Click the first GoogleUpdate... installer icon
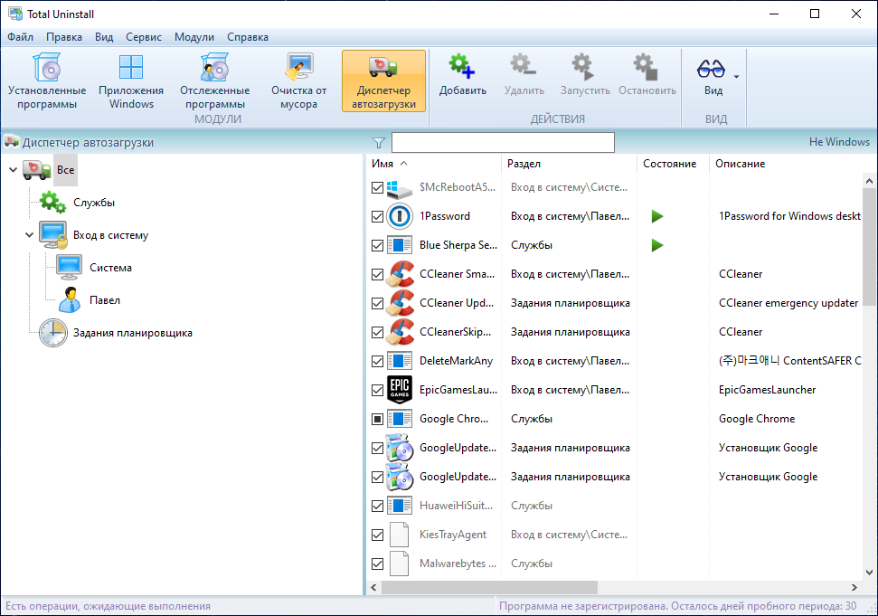 [400, 448]
